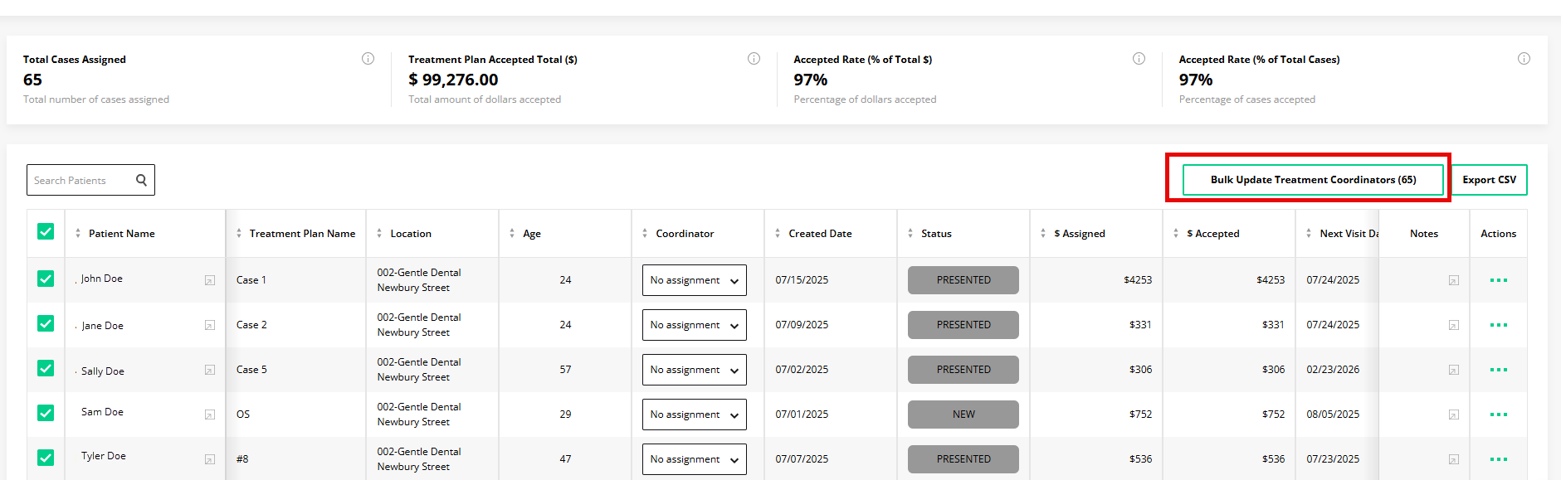Open notes icon for Case 2 row
This screenshot has height=480, width=1561.
pyautogui.click(x=1454, y=325)
